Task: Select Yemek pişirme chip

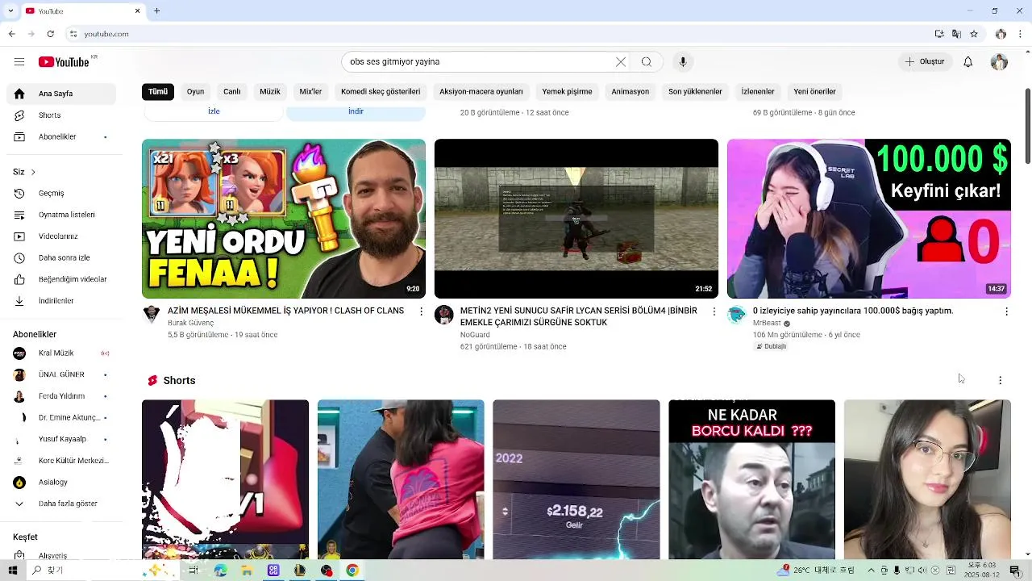Action: tap(567, 91)
